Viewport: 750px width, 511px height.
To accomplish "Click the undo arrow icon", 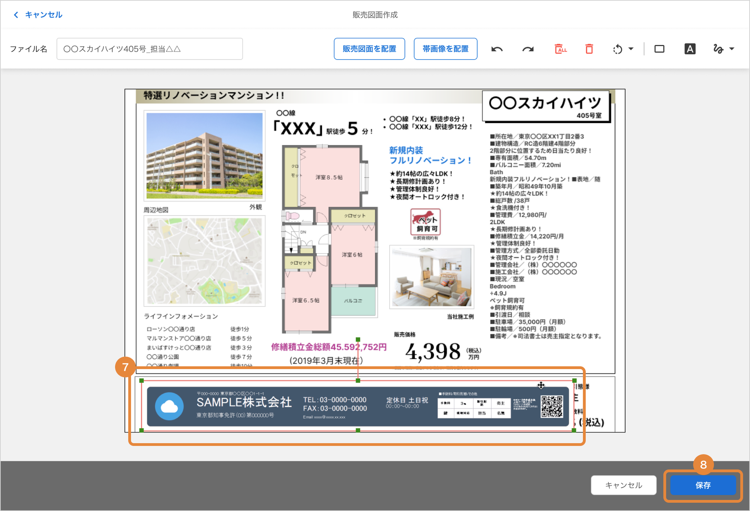I will pos(497,49).
